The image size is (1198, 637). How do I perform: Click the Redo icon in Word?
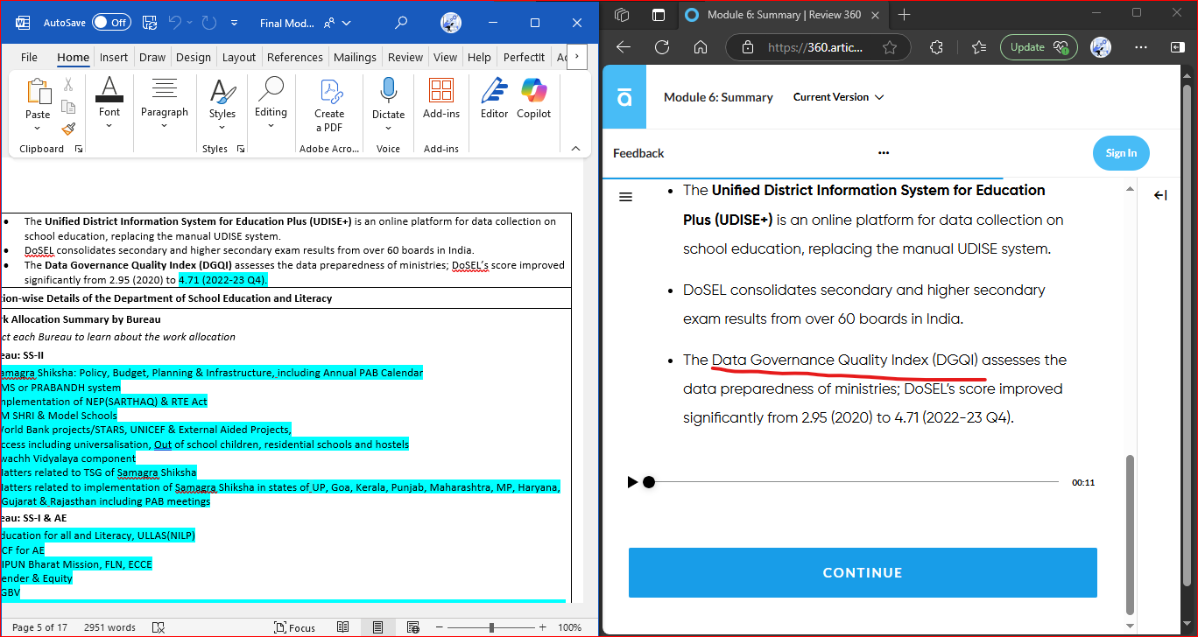[208, 23]
